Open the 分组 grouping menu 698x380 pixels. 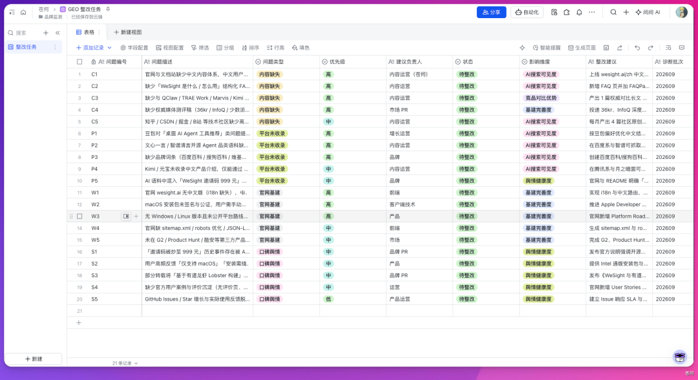pos(226,48)
